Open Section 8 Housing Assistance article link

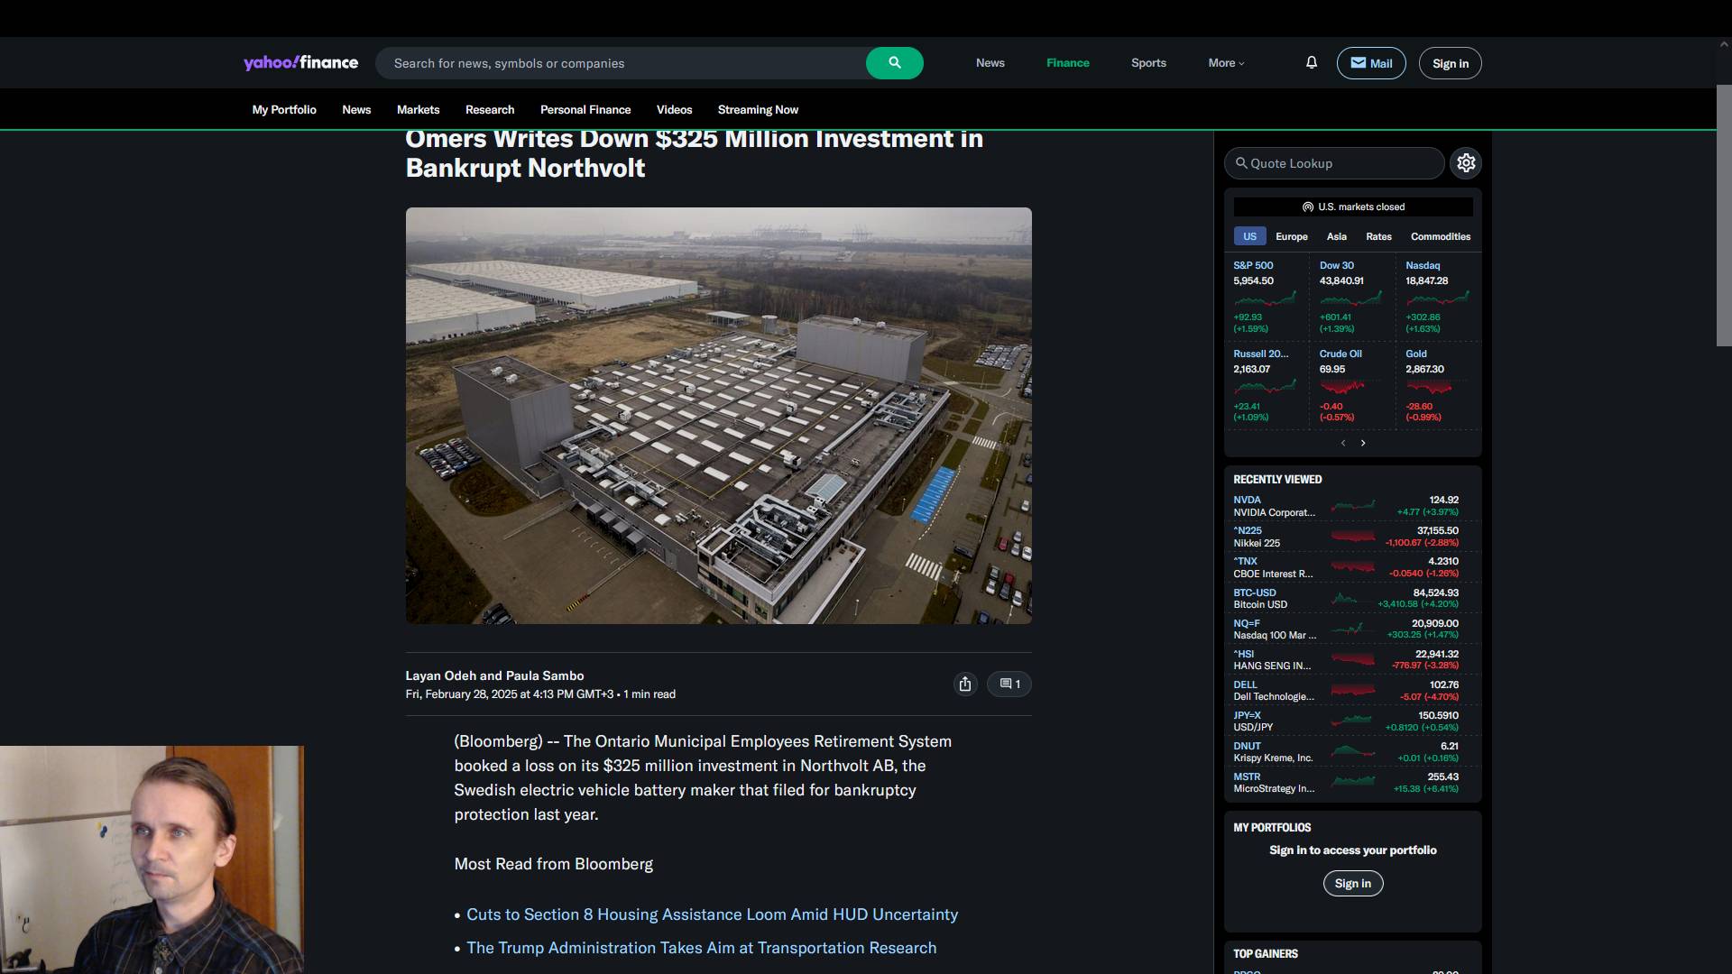tap(712, 914)
